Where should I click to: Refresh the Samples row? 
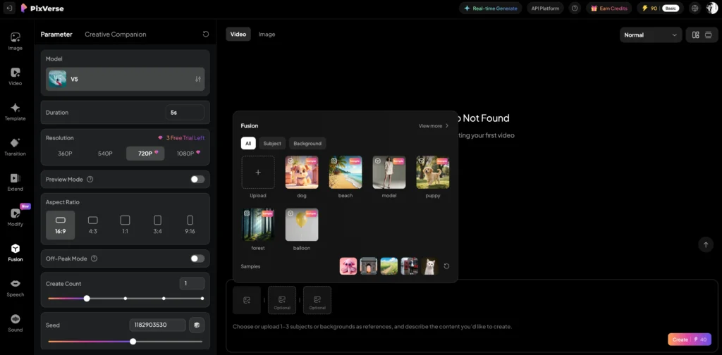click(446, 266)
